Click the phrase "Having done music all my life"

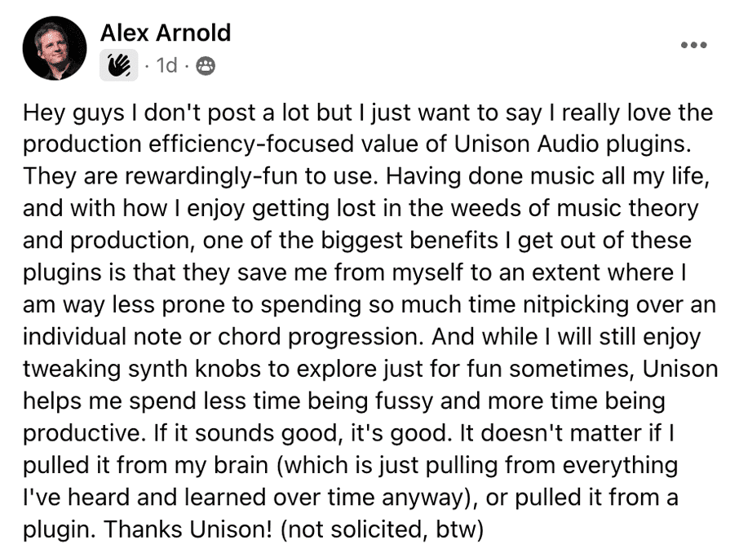pyautogui.click(x=547, y=177)
